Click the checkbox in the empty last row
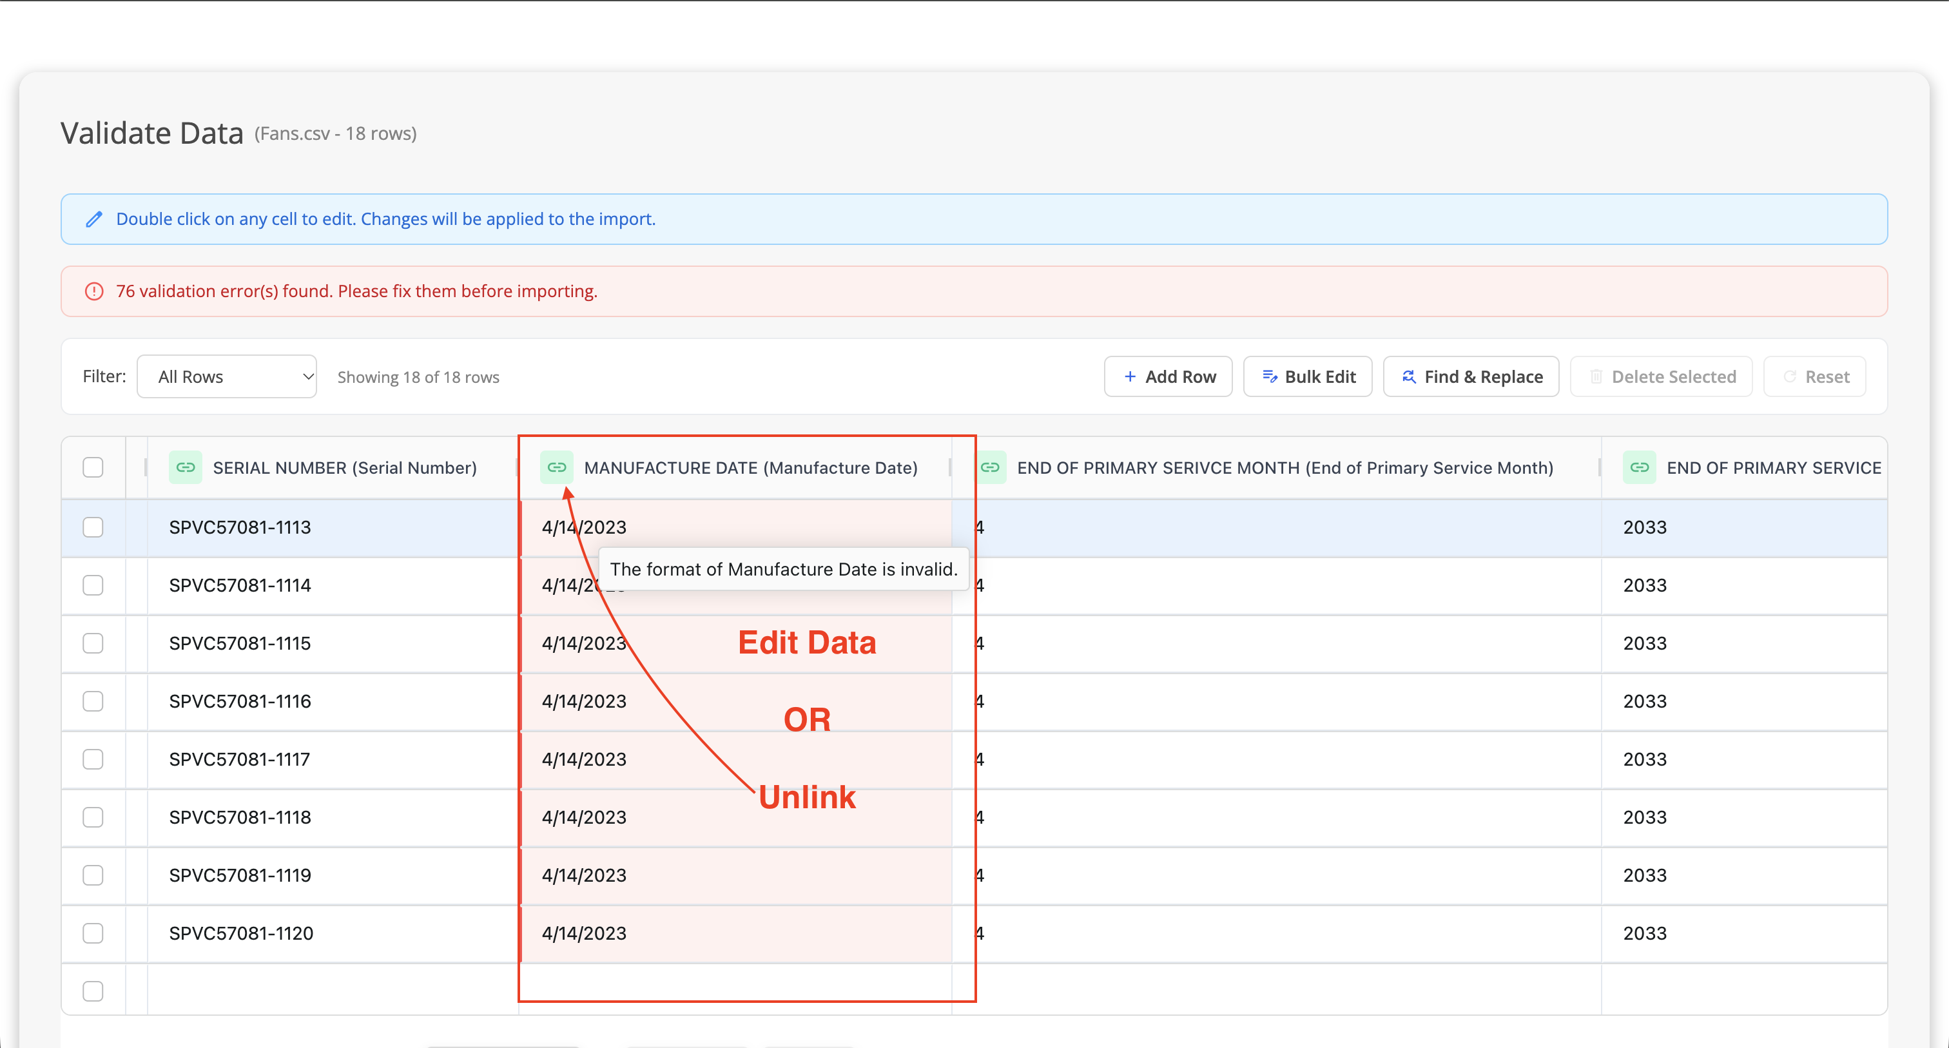The image size is (1949, 1048). [x=93, y=991]
